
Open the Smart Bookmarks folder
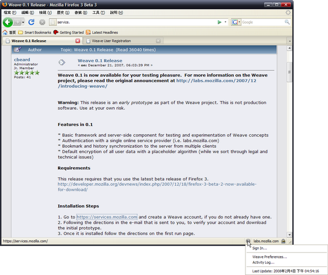(34, 32)
